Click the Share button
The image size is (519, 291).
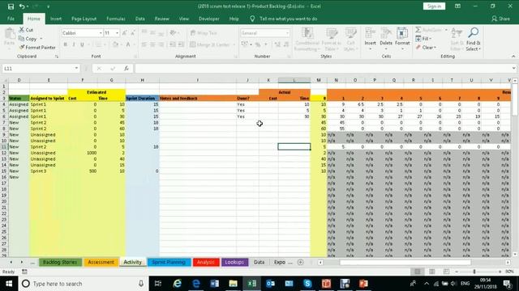[501, 19]
